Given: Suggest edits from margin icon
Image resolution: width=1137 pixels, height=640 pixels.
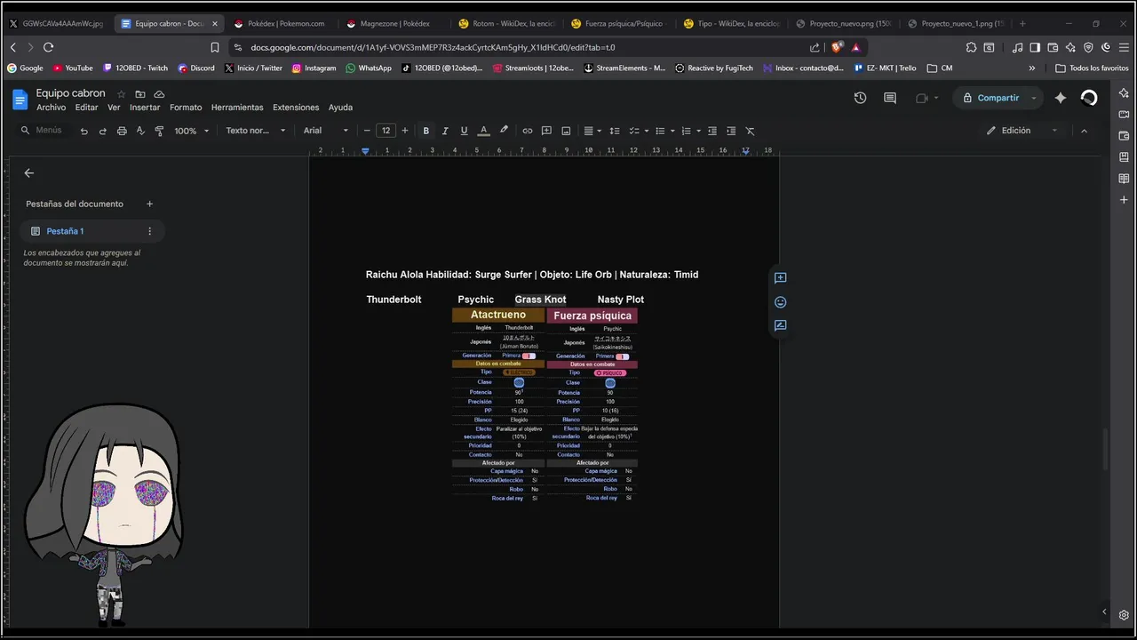Looking at the screenshot, I should coord(780,325).
